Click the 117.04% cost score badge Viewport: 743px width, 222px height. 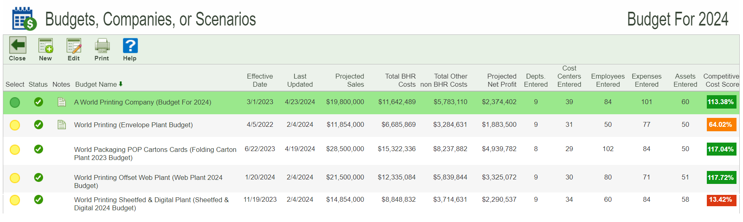click(x=721, y=149)
